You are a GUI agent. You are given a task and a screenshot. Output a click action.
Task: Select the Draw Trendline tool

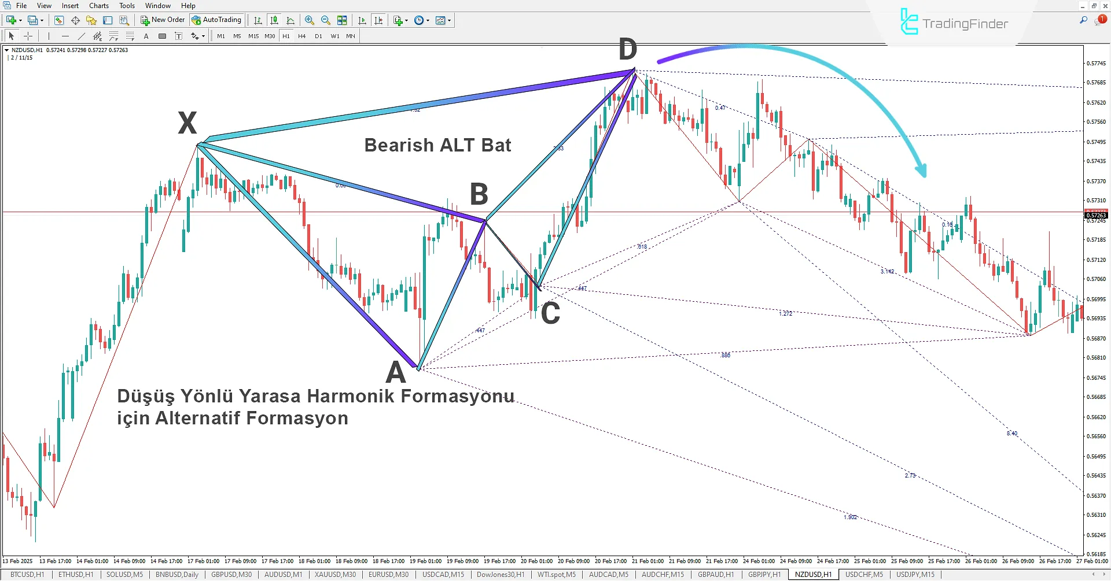pyautogui.click(x=81, y=36)
